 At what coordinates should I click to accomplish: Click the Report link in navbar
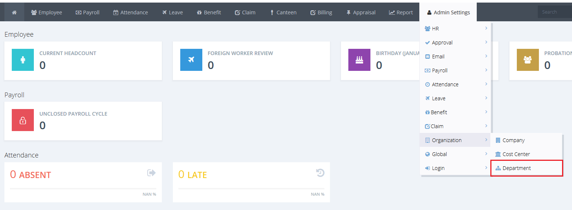pos(401,12)
